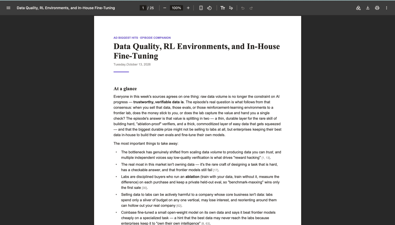Click the 100% zoom level field

click(x=176, y=8)
